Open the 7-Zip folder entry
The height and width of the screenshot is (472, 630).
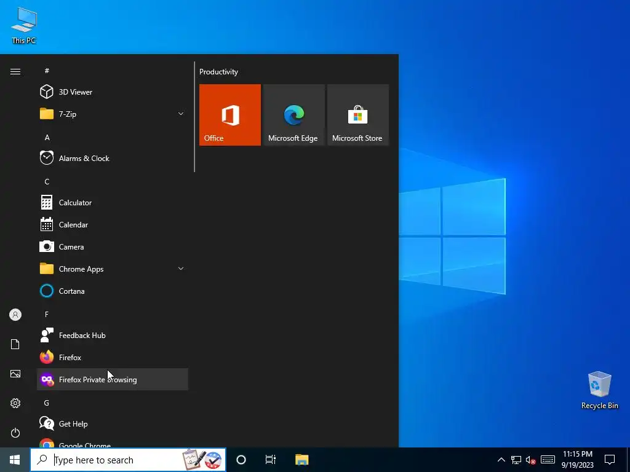(113, 114)
